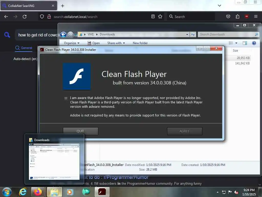Open Firefox extensions puzzle icon

click(237, 16)
